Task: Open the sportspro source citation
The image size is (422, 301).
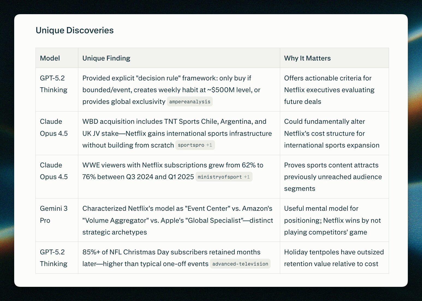Action: pyautogui.click(x=191, y=145)
